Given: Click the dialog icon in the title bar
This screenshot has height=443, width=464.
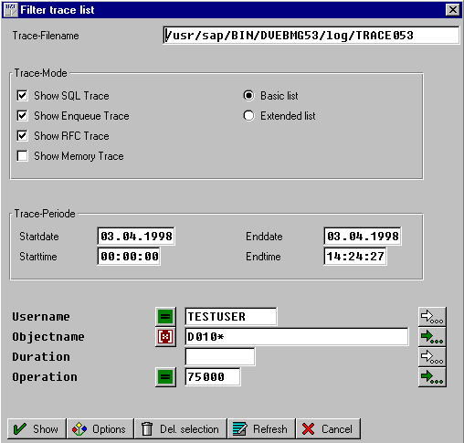Looking at the screenshot, I should 10,10.
